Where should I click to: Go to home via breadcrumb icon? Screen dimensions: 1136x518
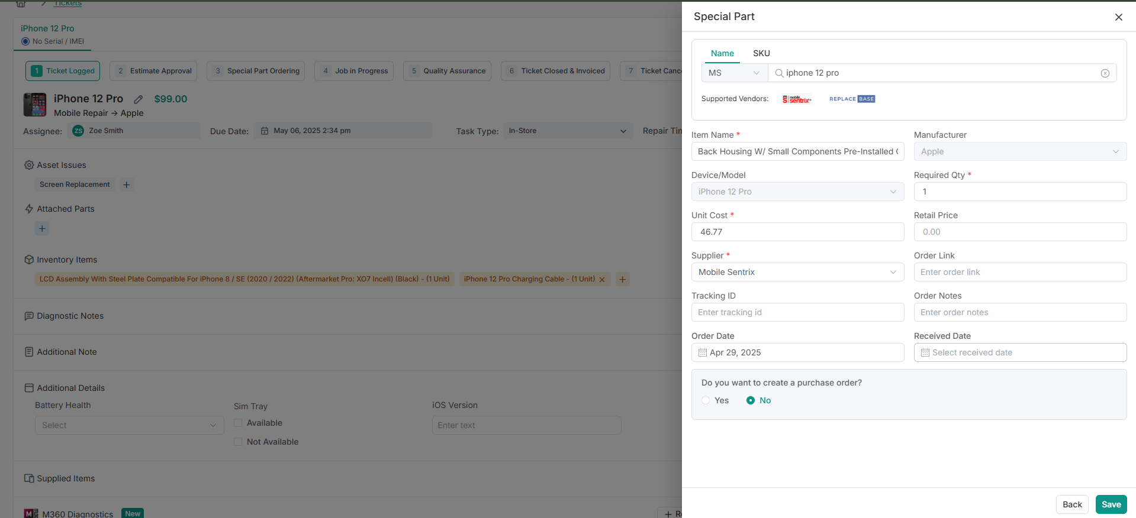click(21, 3)
